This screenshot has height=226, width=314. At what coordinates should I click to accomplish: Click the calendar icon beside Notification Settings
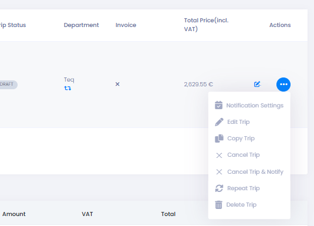[218, 105]
